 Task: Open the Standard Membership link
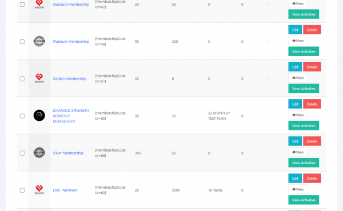(71, 5)
